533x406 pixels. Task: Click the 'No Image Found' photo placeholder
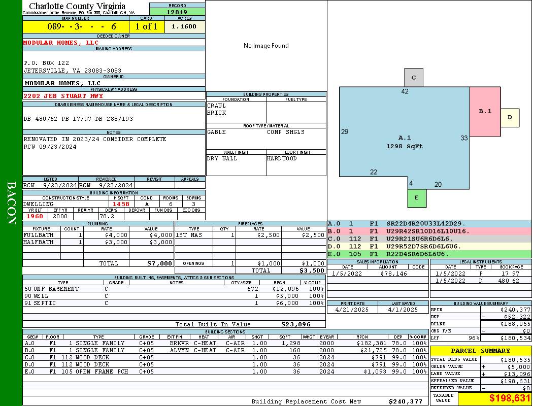(266, 46)
